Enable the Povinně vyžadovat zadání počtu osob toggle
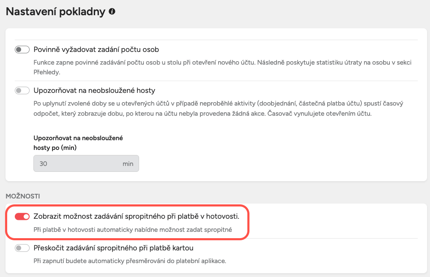The image size is (430, 277). click(22, 49)
